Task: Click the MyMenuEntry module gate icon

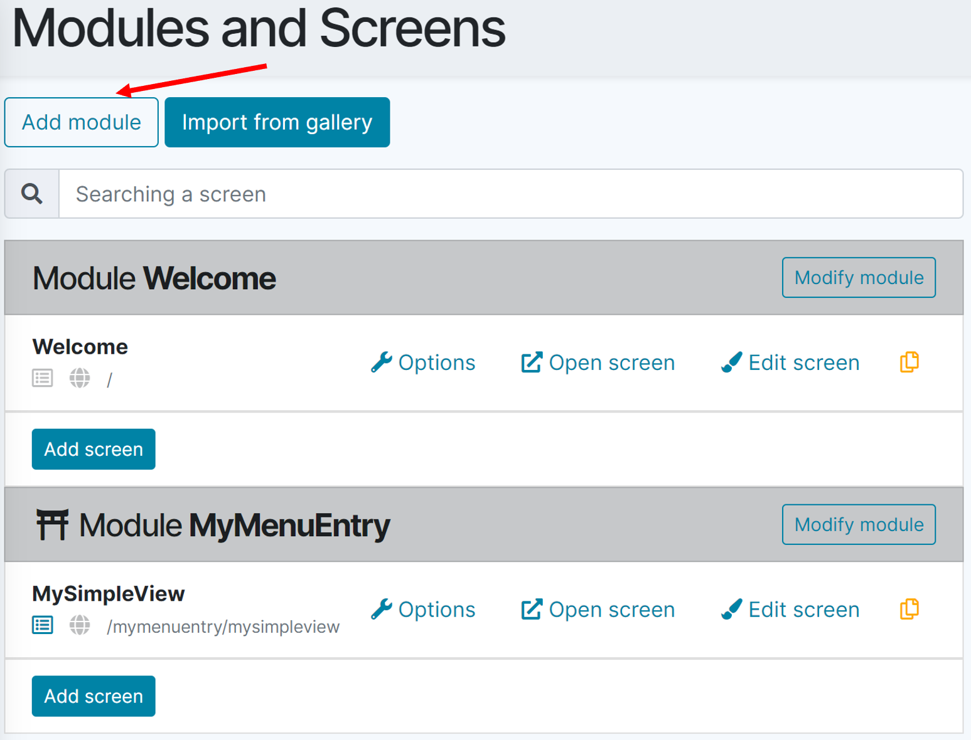Action: tap(51, 525)
